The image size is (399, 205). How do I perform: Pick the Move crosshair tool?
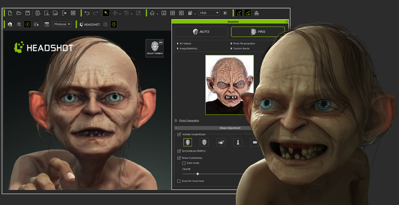tap(115, 13)
